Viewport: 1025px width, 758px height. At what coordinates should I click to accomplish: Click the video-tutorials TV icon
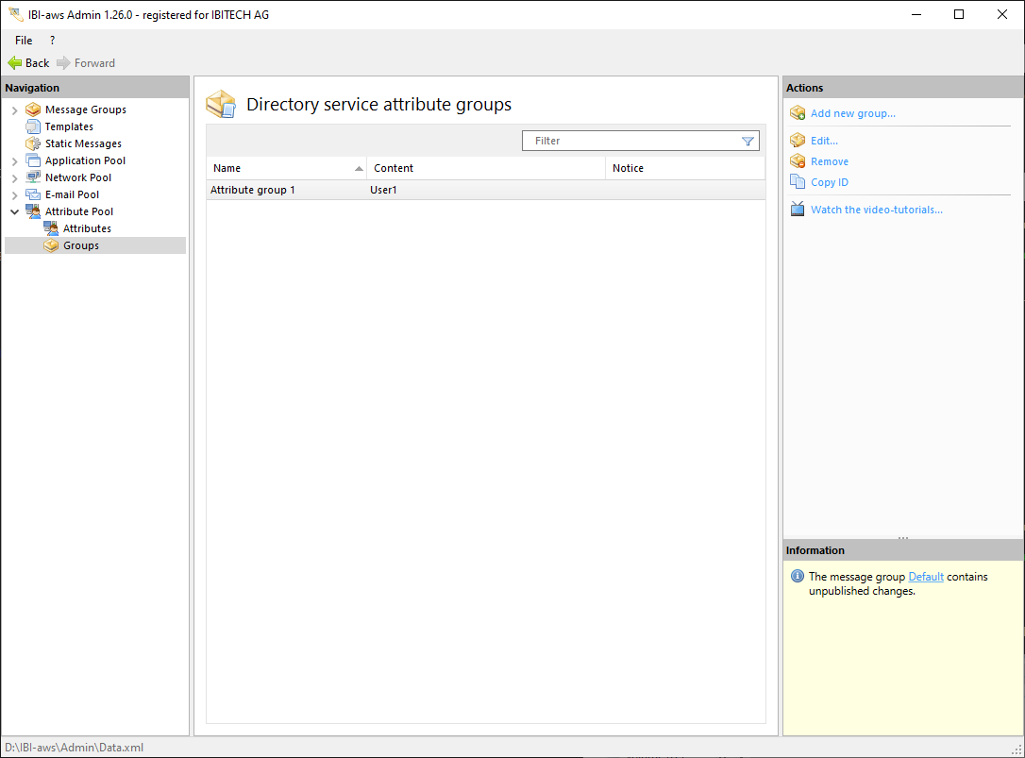pos(798,210)
